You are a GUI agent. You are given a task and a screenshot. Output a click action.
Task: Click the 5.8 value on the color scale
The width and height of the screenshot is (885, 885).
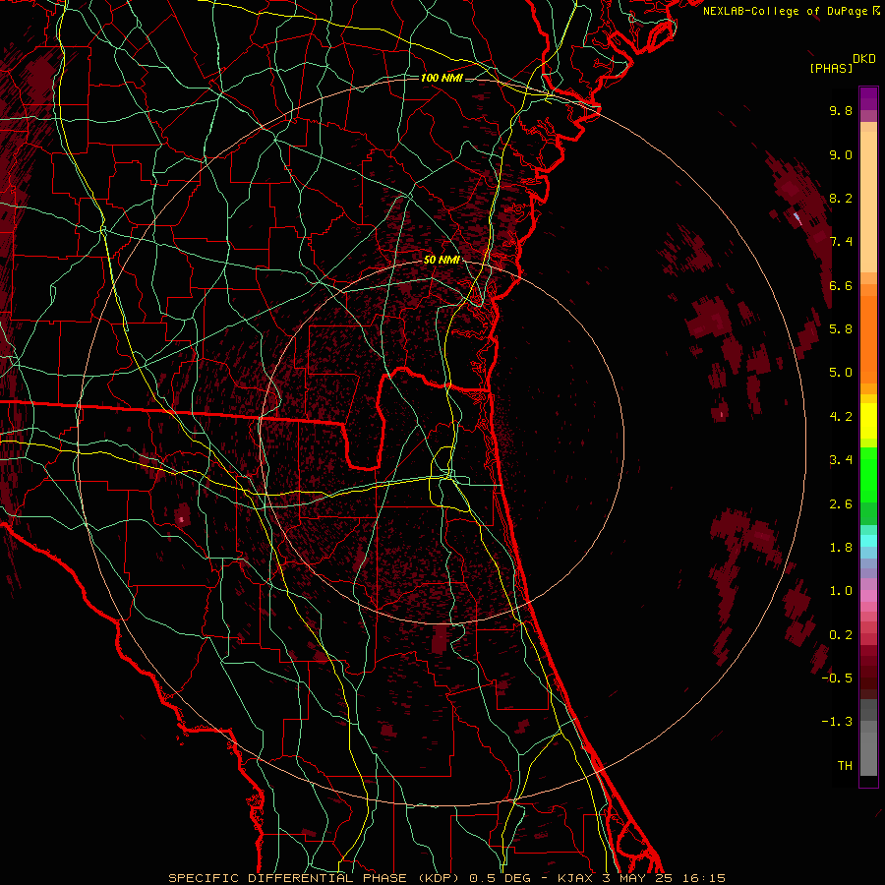[841, 329]
